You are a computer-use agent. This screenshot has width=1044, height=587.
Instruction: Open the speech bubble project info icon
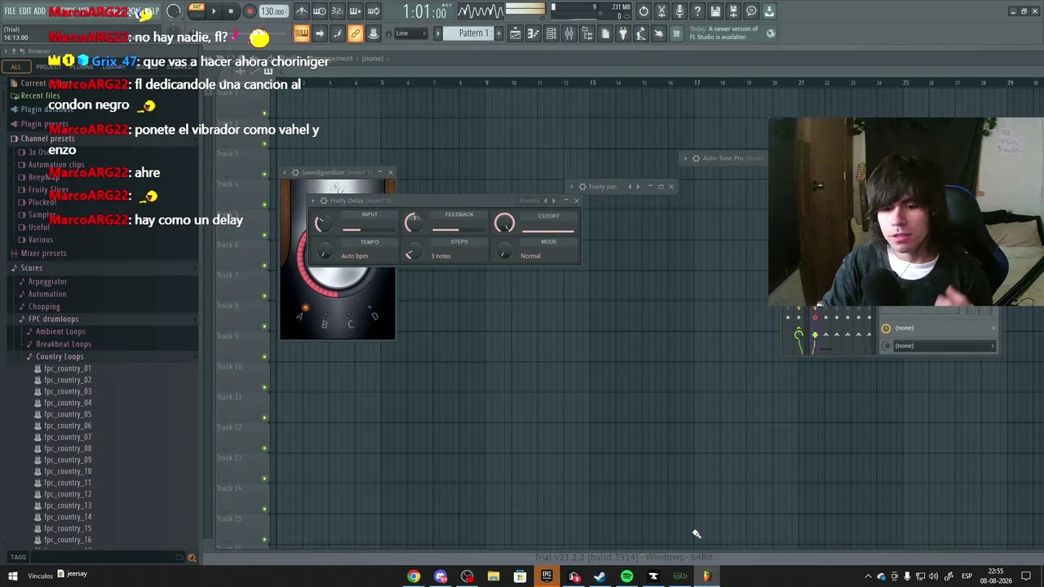[x=751, y=11]
